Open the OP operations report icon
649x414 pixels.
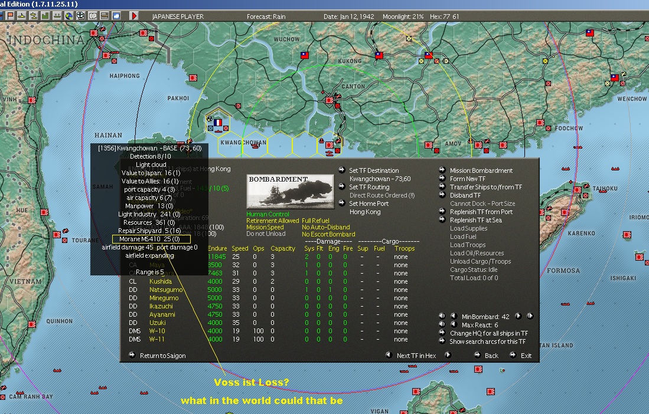92,16
